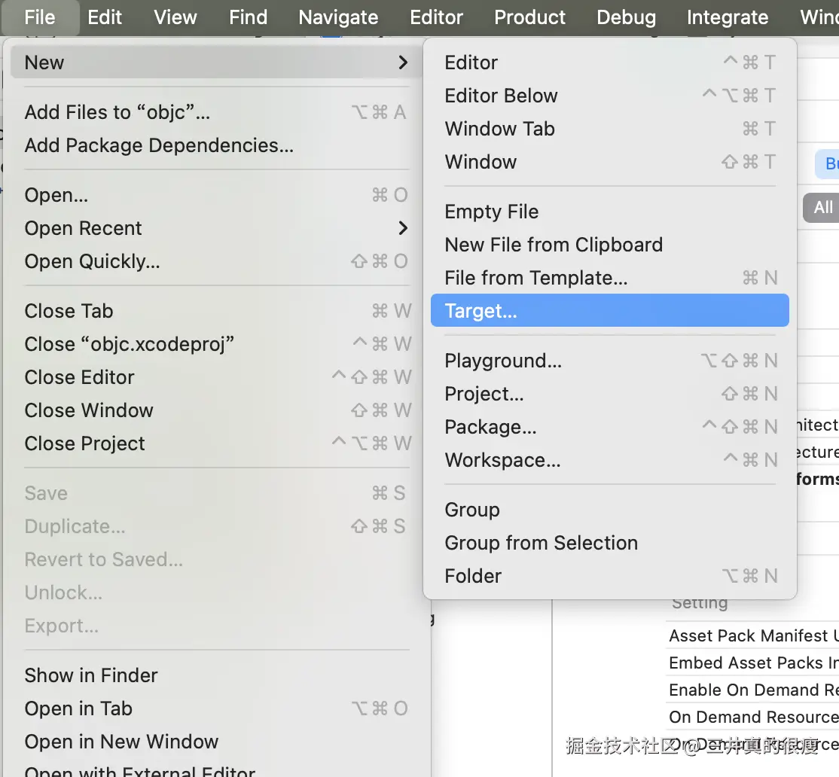
Task: Select New File from Clipboard
Action: pos(554,245)
